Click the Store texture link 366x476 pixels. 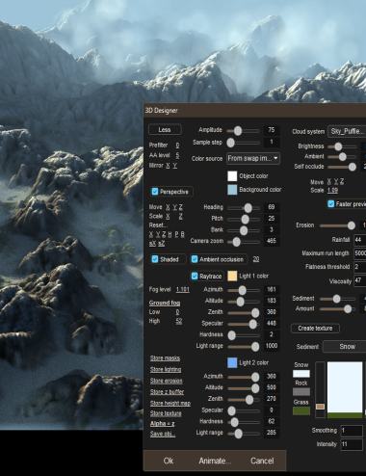pyautogui.click(x=166, y=413)
